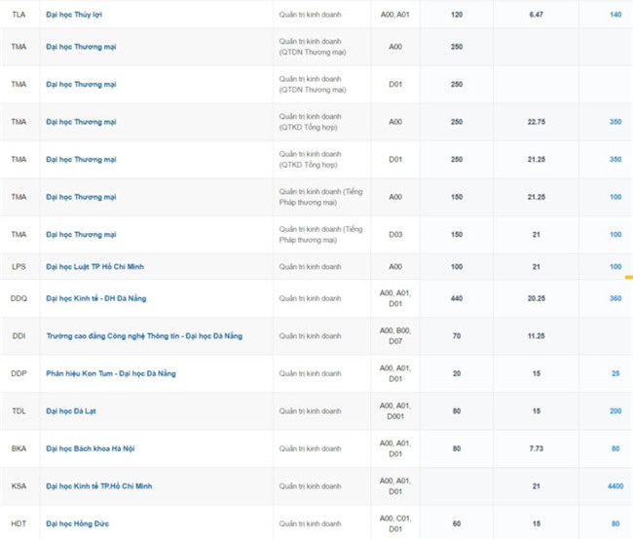Click quota 140 in Thủy lợi row
This screenshot has width=633, height=539.
pyautogui.click(x=615, y=15)
